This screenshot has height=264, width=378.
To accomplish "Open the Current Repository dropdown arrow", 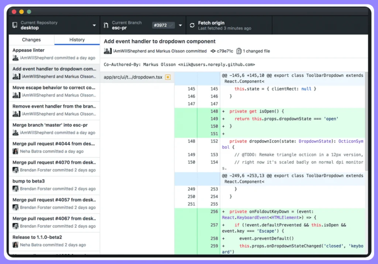I will [94, 25].
